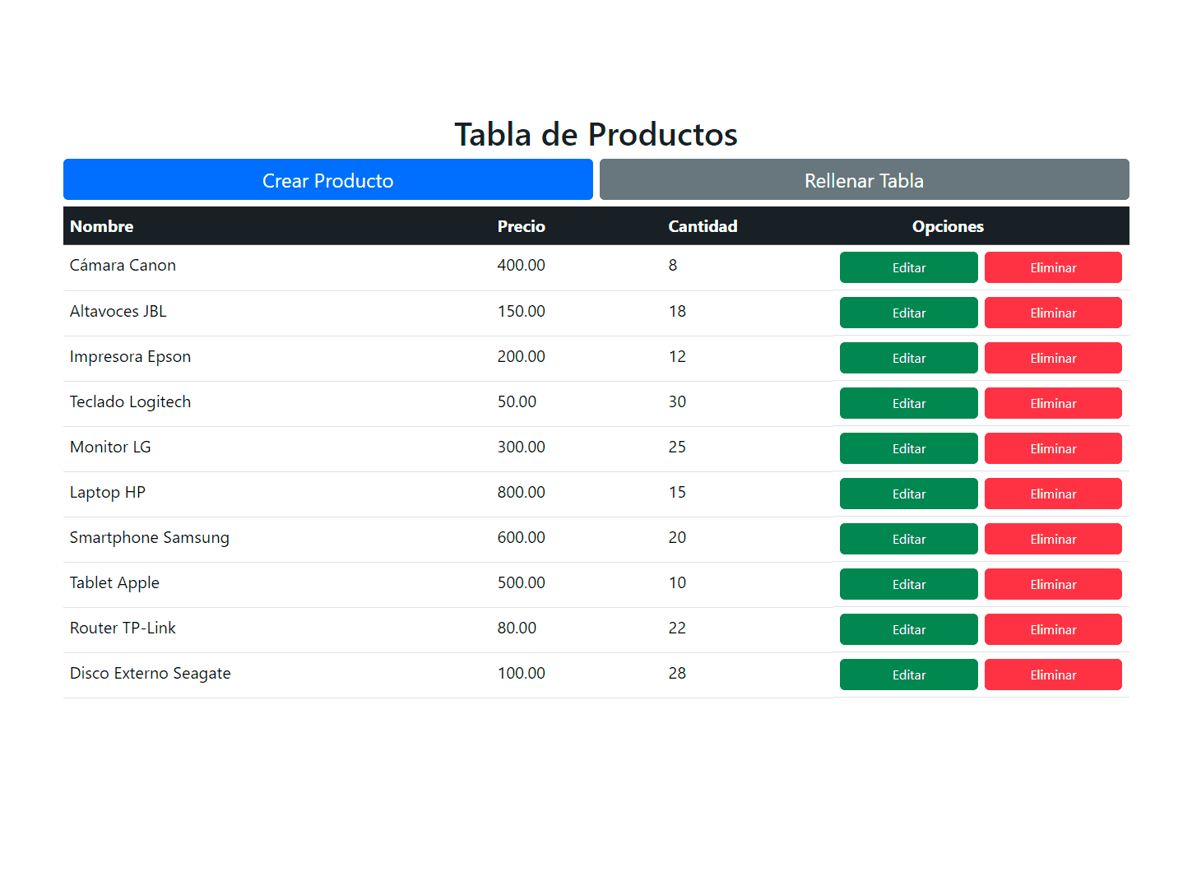Click the 200.00 price cell

pyautogui.click(x=576, y=358)
